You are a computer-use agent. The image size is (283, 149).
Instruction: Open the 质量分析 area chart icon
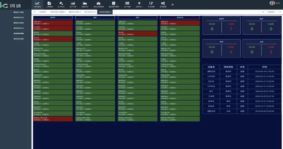tap(85, 3)
